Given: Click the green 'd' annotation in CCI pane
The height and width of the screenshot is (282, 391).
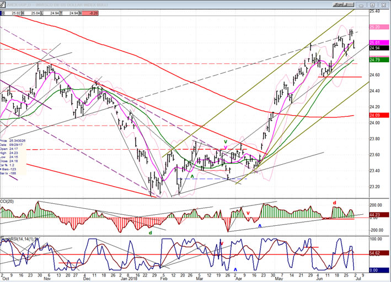Looking at the screenshot, I should click(x=151, y=233).
